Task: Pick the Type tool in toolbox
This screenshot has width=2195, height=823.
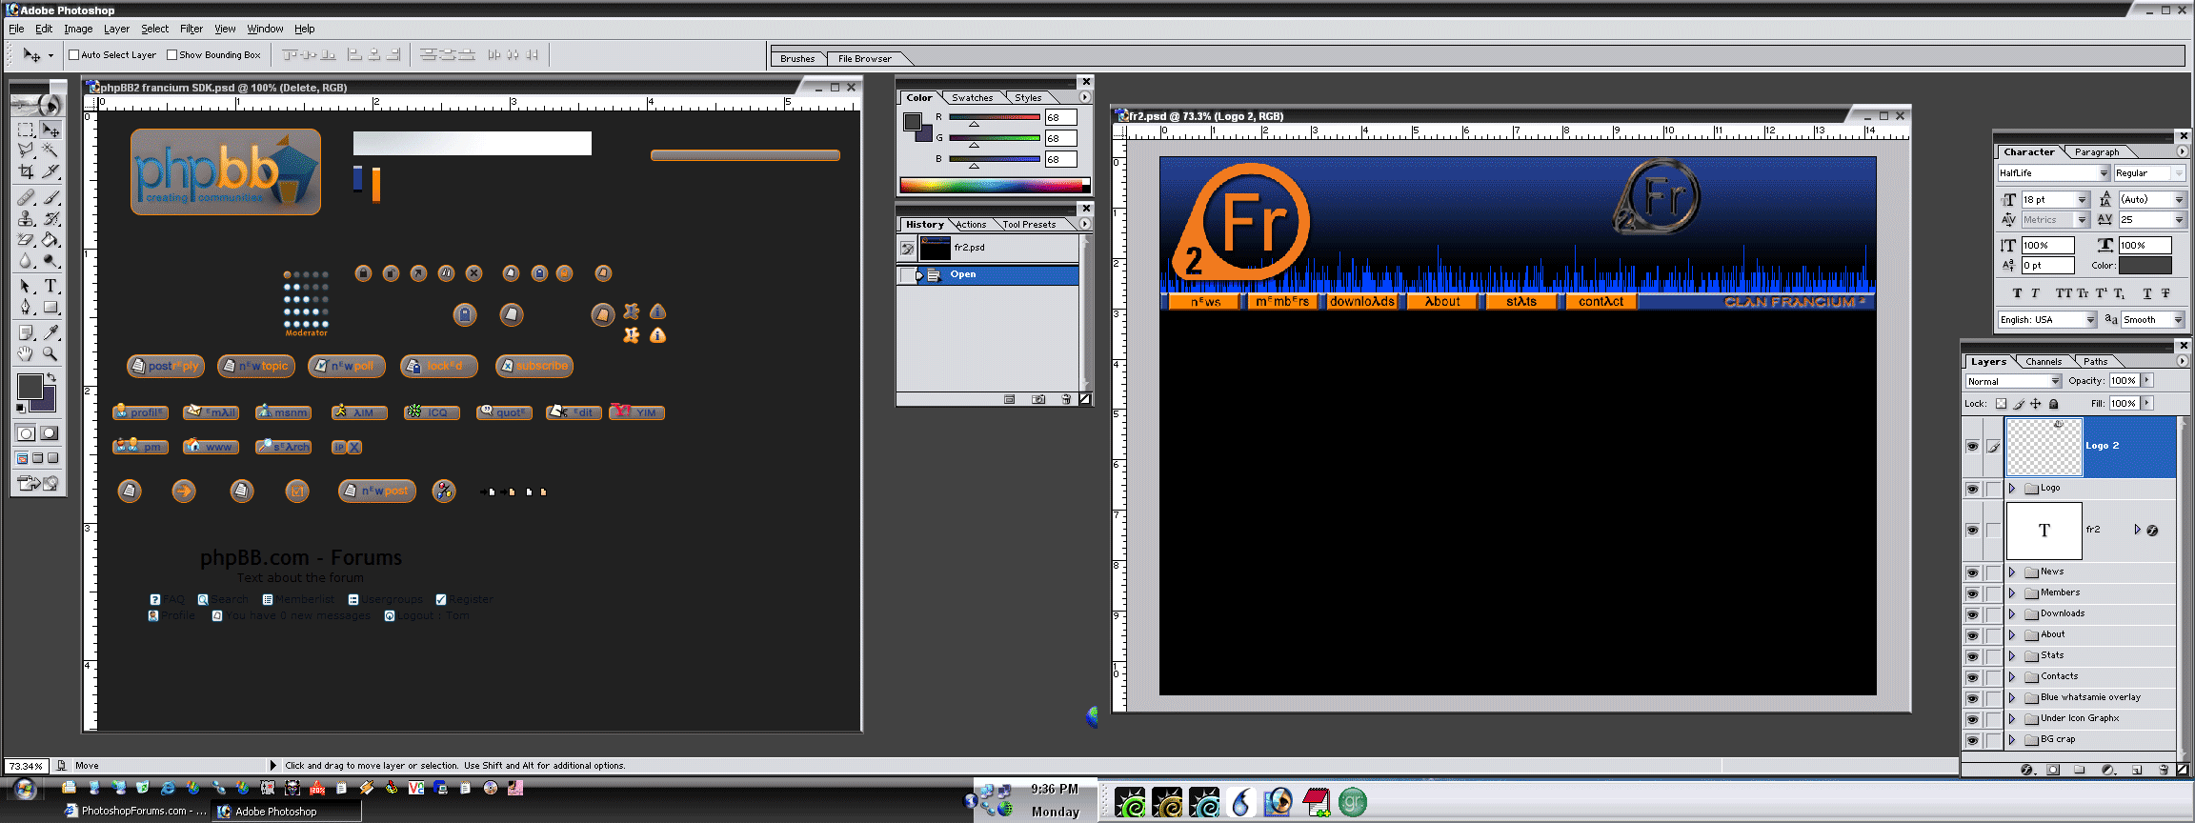Action: [x=50, y=286]
